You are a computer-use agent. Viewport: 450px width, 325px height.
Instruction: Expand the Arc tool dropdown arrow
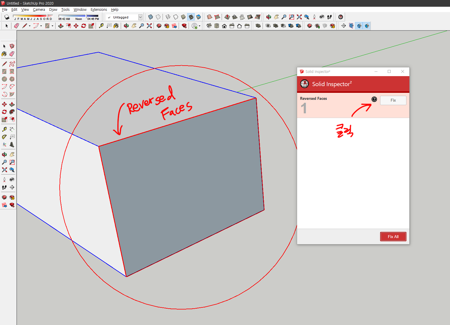pos(41,26)
